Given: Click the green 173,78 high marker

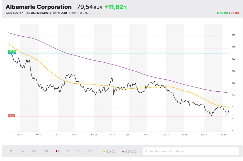Looking at the screenshot, I should pos(12,51).
